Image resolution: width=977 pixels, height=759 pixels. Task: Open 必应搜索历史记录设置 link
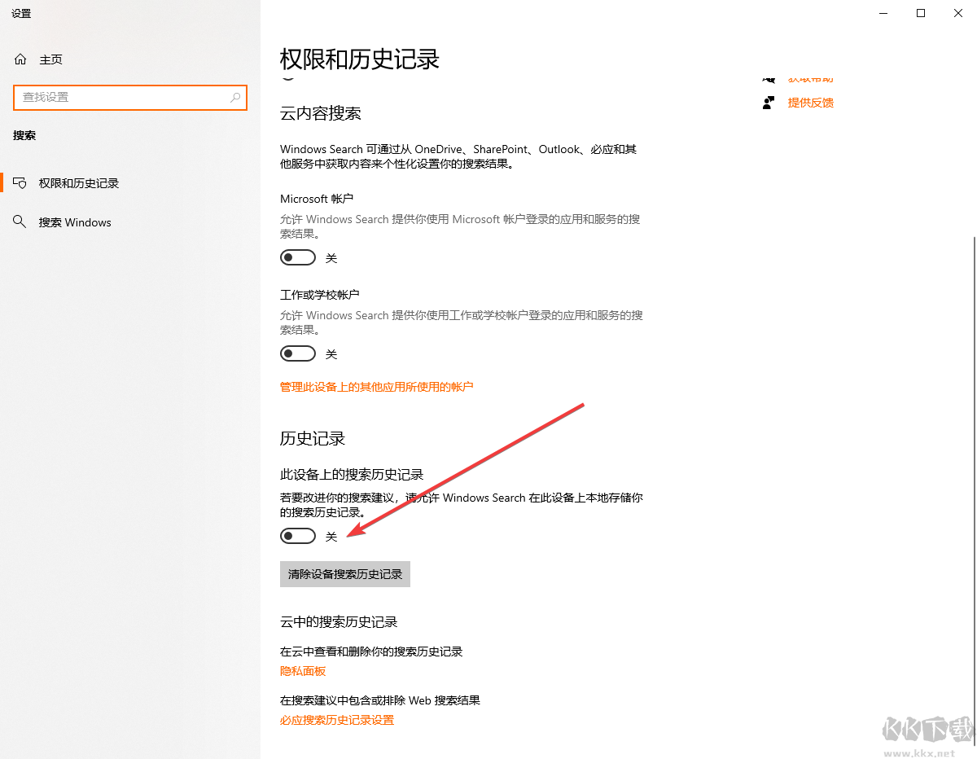pos(336,720)
